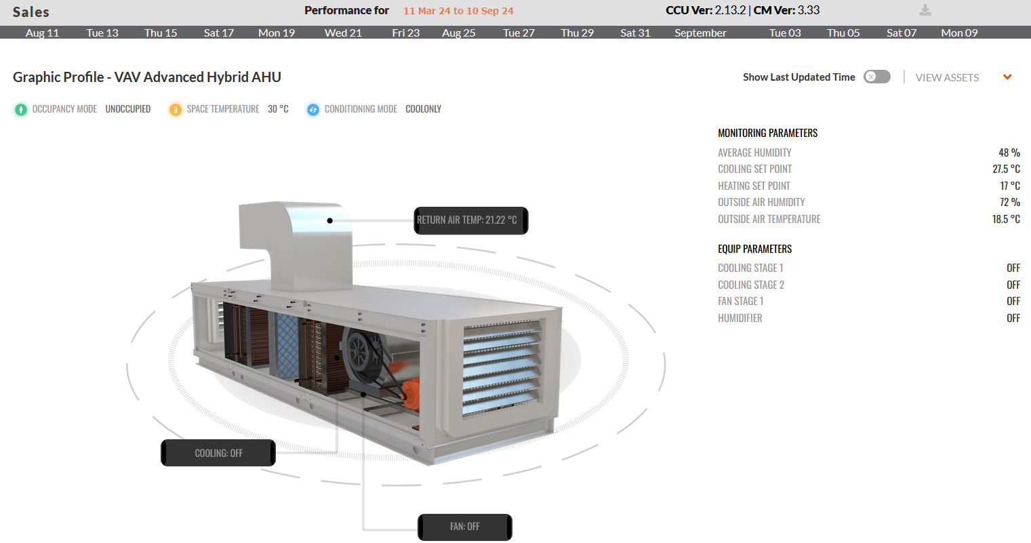Click the Cooling marker point on the coil

[338, 358]
